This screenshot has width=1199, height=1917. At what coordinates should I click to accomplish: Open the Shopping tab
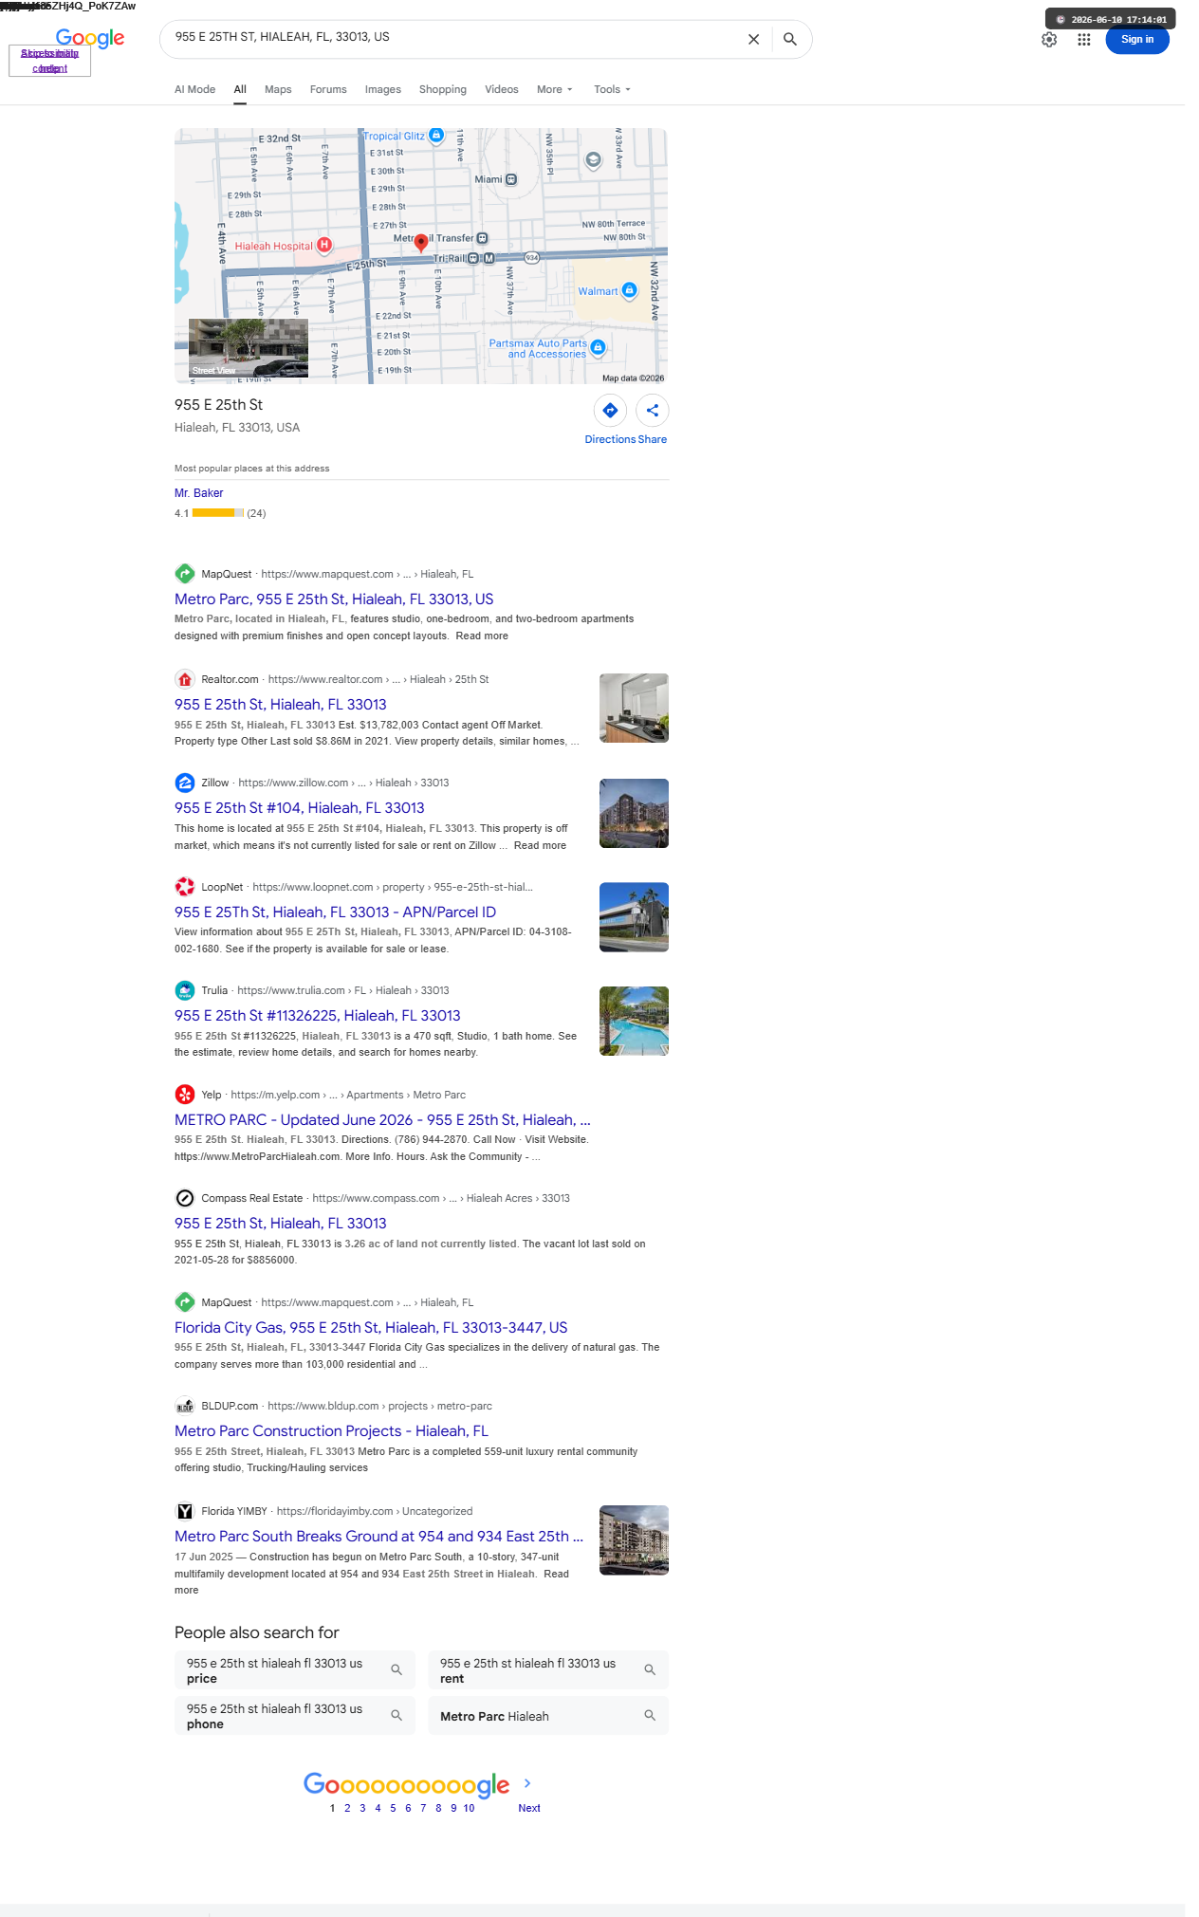443,89
